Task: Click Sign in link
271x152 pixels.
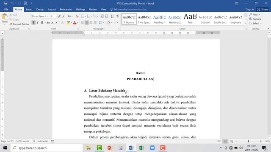Action: 250,9
